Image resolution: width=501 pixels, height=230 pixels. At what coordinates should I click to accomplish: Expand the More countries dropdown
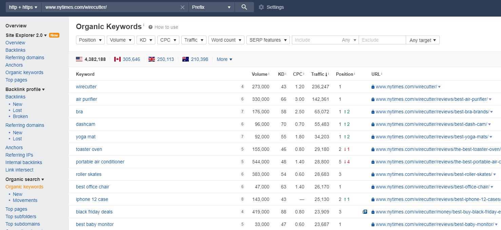[x=224, y=59]
